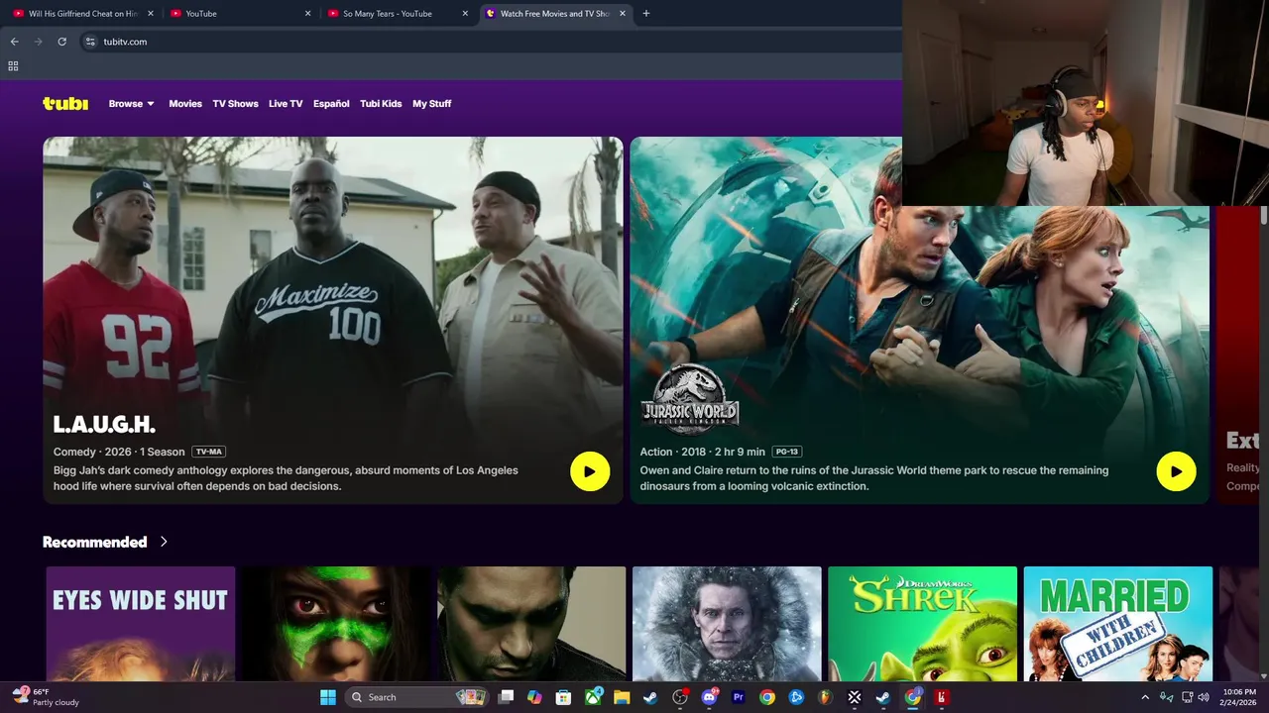Reload the page
This screenshot has width=1269, height=713.
[61, 42]
